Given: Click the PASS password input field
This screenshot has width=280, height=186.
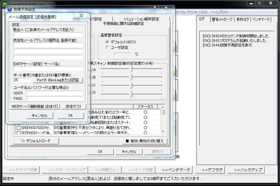Looking at the screenshot, I should [55, 98].
